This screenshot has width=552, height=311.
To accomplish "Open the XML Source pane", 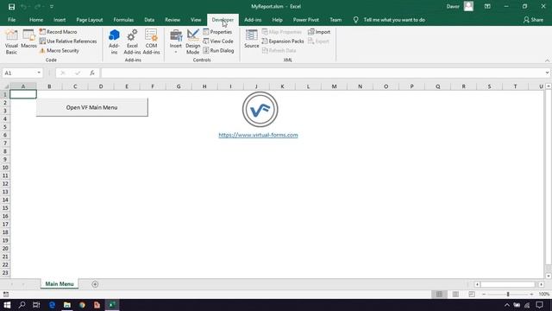I will pos(251,39).
